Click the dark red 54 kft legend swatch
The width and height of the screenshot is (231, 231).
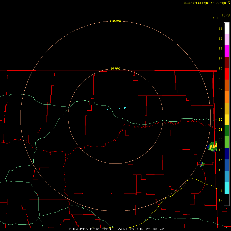[227, 62]
